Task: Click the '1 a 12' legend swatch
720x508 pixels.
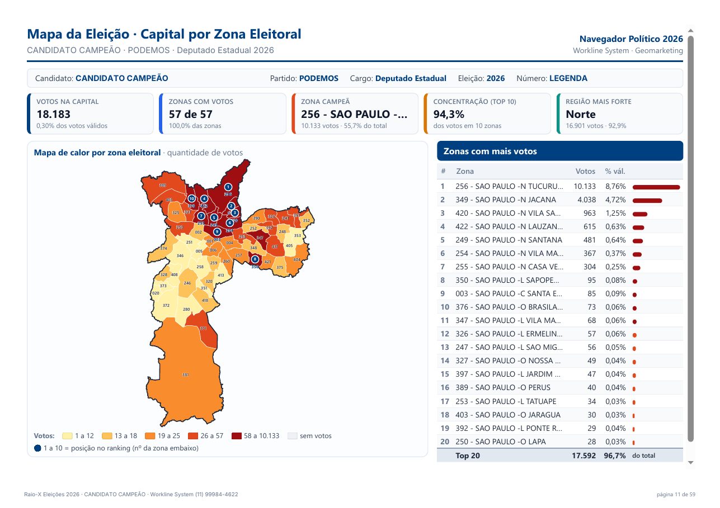Action: tap(67, 436)
